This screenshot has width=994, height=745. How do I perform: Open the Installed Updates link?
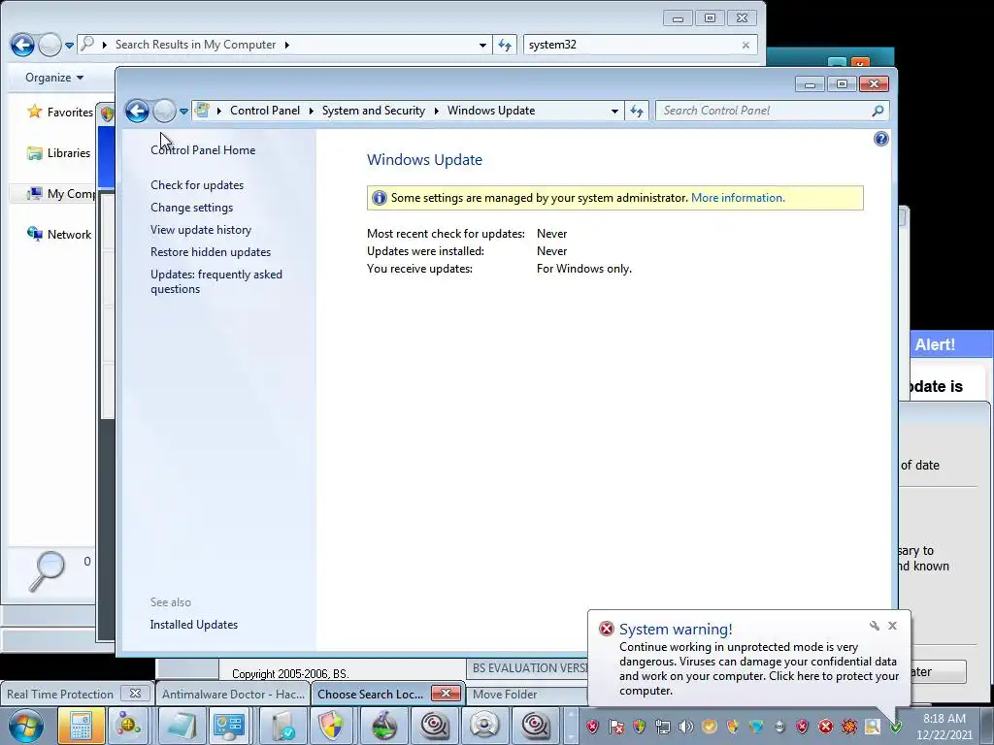[194, 625]
